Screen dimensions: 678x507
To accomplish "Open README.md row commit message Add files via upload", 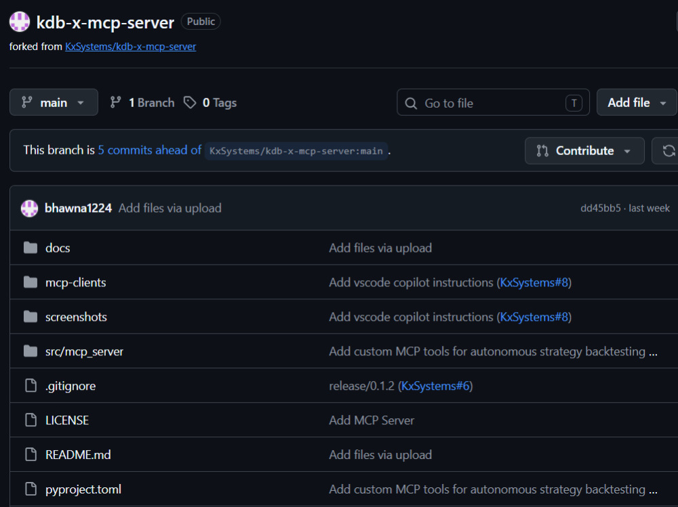I will [x=380, y=455].
